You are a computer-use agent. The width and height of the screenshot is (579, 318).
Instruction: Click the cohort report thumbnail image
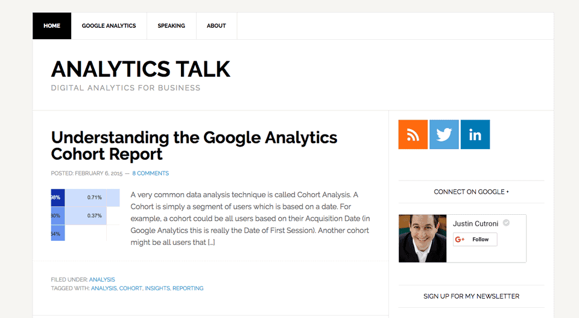[85, 215]
